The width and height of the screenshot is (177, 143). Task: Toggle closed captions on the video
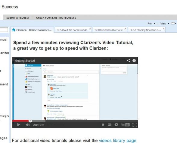click(x=110, y=125)
